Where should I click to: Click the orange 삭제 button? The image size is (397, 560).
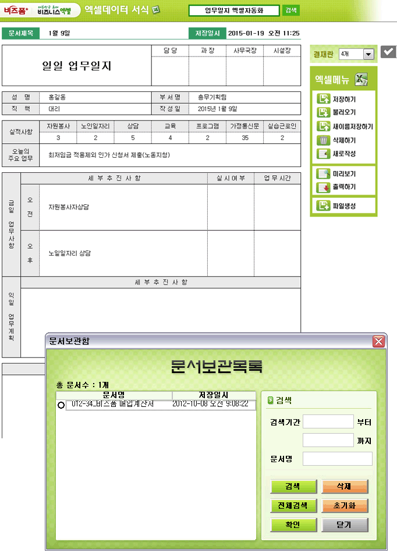click(345, 487)
